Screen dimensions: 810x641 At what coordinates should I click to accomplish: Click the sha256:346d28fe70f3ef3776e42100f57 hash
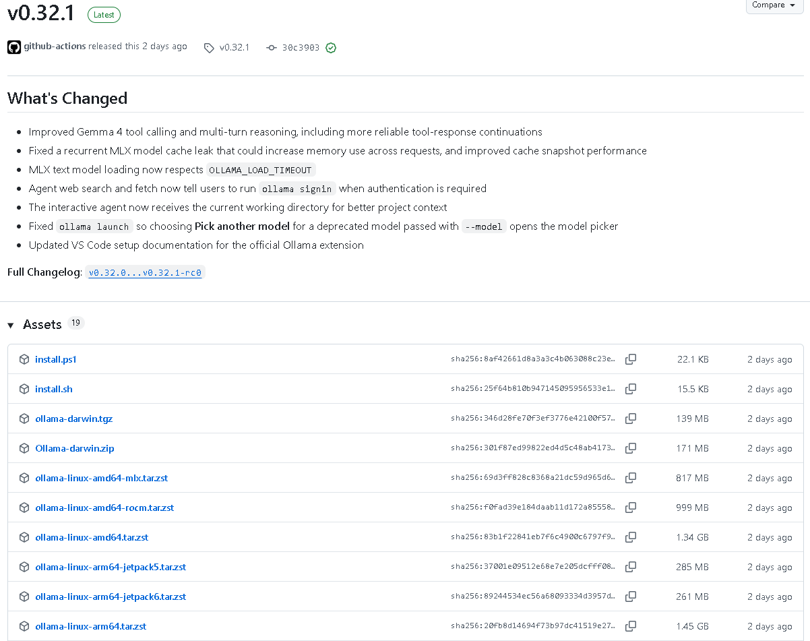[x=533, y=419]
